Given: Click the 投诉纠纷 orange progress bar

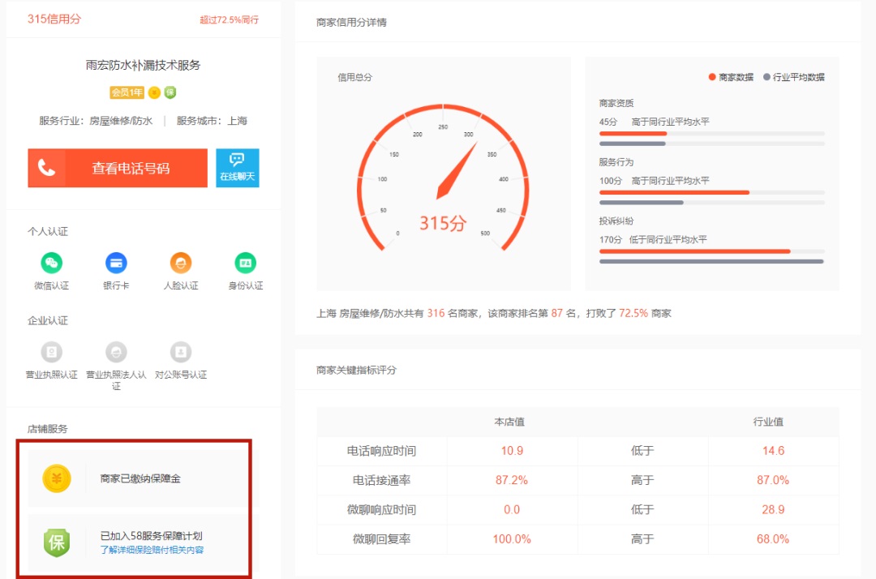Looking at the screenshot, I should [694, 251].
